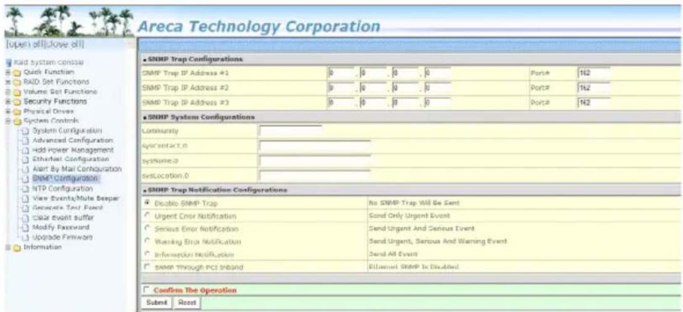This screenshot has height=312, width=683.
Task: Click the Clear Event Buffer page icon
Action: tap(25, 217)
